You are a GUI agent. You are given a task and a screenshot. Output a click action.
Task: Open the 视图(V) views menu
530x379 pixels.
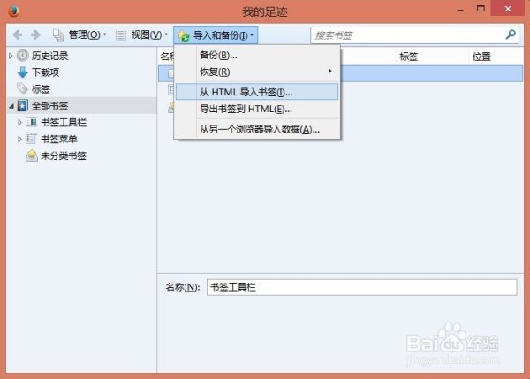pos(149,34)
